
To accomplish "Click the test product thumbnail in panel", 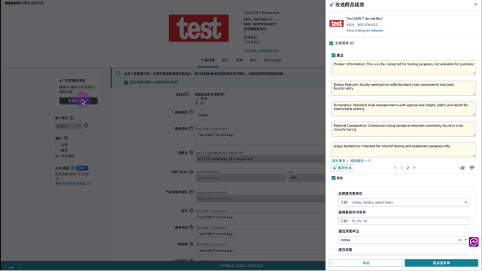I will tap(336, 23).
